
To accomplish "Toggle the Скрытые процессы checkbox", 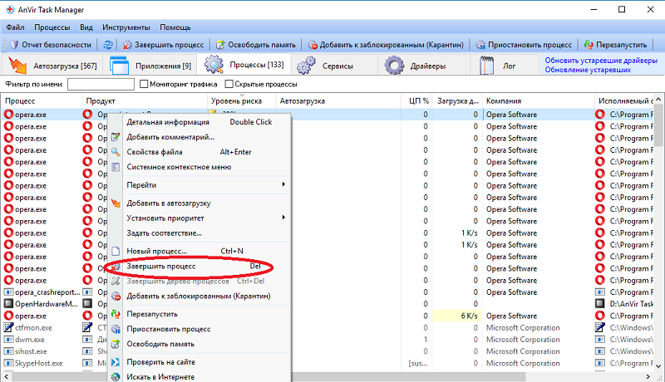I will 229,84.
